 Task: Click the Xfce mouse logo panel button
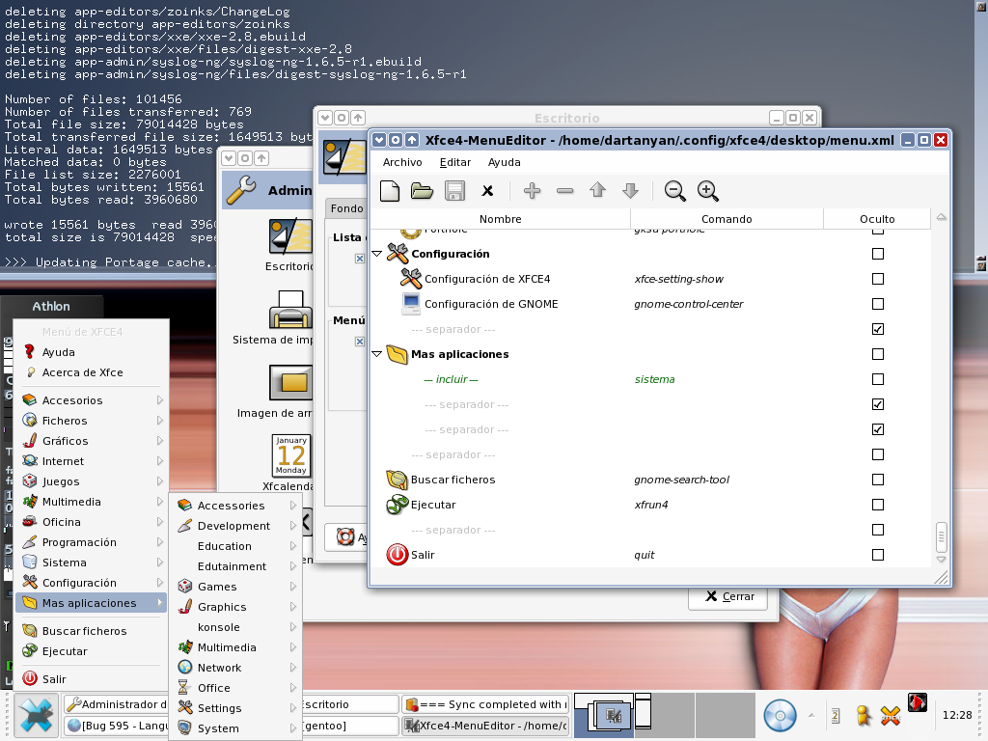[x=35, y=715]
